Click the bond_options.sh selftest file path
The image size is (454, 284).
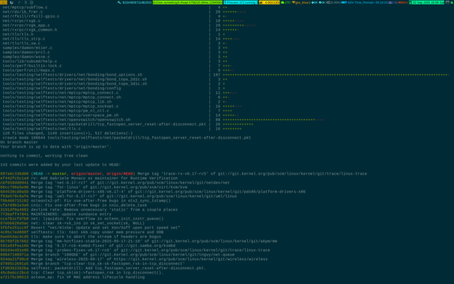coord(73,75)
